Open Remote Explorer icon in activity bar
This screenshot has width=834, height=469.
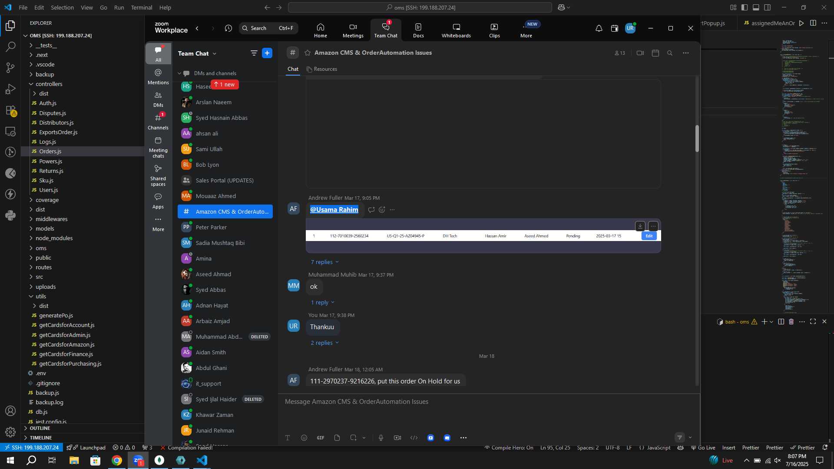point(10,131)
